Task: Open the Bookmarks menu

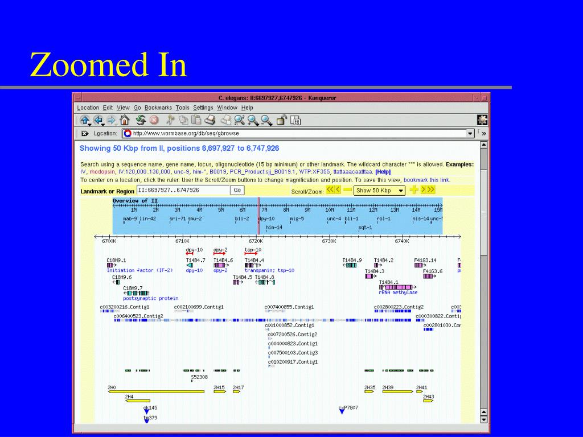Action: coord(158,108)
